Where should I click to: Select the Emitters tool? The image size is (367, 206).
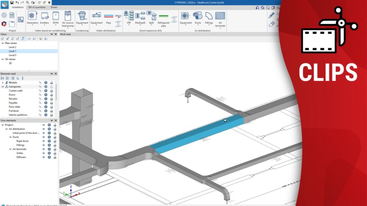click(44, 17)
